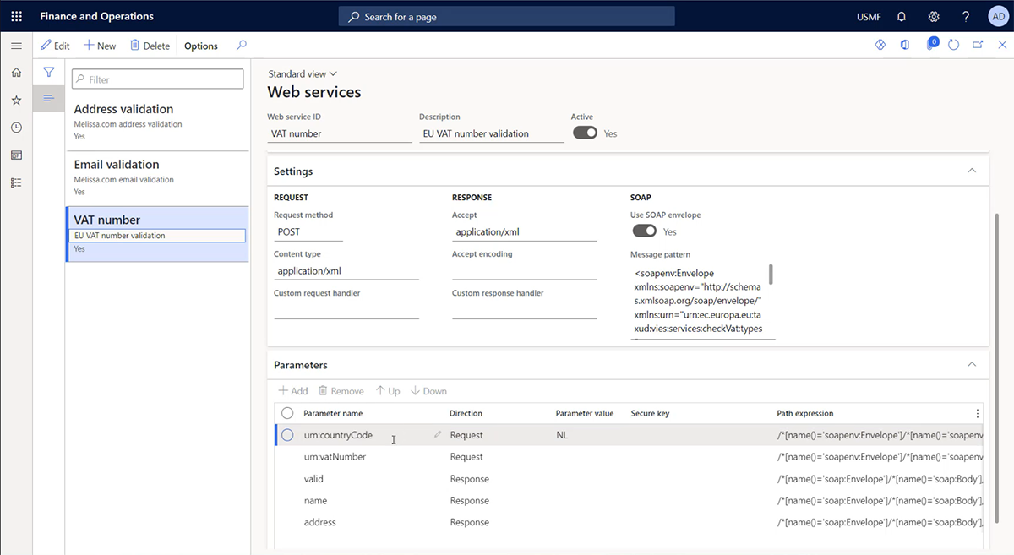
Task: Click the Custom response handler field
Action: coord(525,310)
